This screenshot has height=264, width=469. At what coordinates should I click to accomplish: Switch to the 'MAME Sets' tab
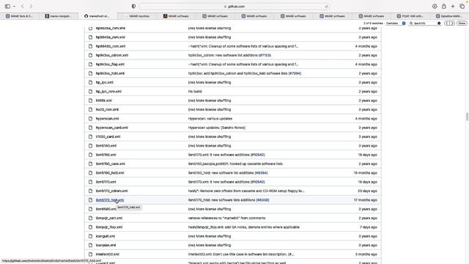click(20, 16)
